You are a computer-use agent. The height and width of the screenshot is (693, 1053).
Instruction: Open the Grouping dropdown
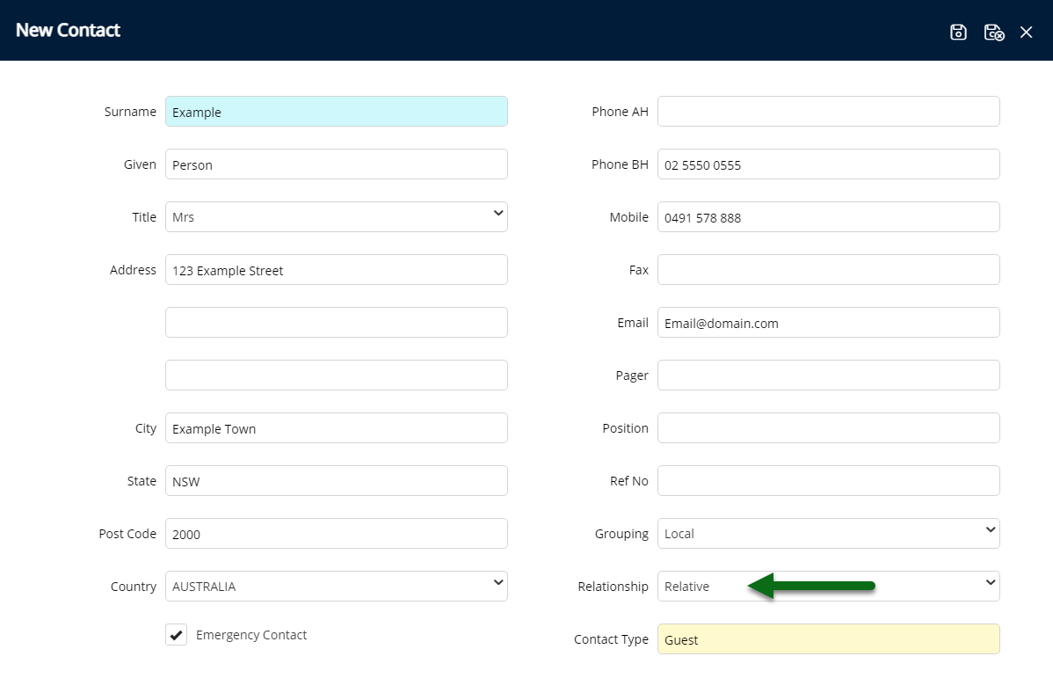[x=828, y=534]
